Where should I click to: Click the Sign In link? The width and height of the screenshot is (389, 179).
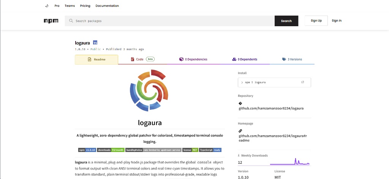click(x=337, y=21)
